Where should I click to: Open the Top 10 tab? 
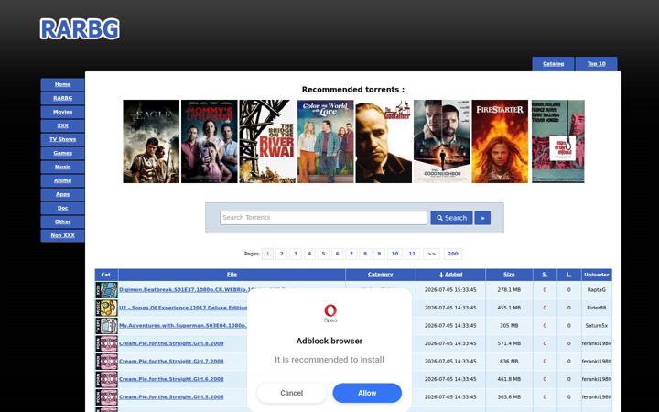[x=597, y=64]
